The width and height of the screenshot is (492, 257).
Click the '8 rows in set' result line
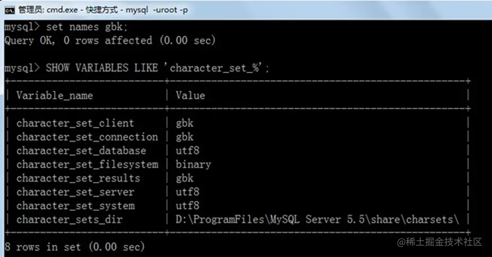coord(74,247)
